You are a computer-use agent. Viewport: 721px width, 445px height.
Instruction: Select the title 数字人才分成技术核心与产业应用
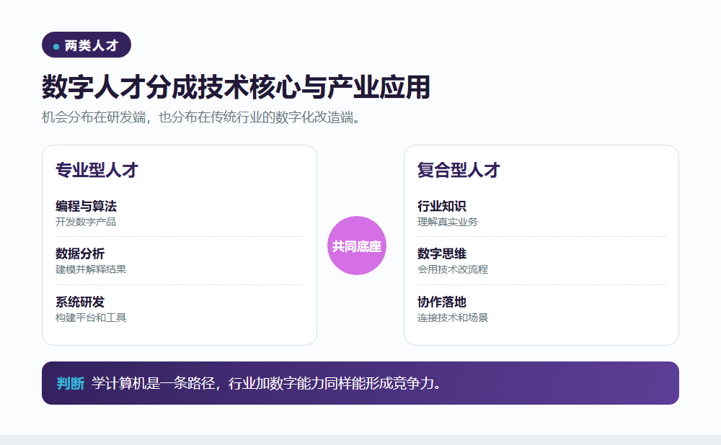pos(236,87)
